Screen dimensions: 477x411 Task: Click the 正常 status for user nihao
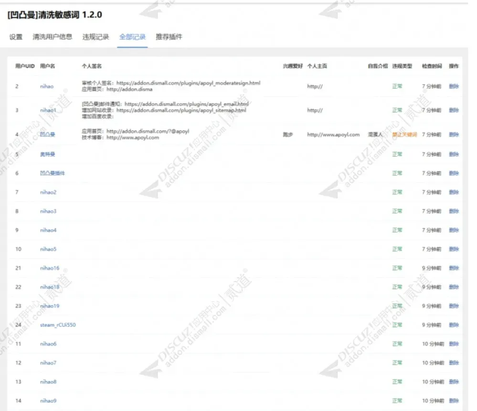pyautogui.click(x=397, y=87)
